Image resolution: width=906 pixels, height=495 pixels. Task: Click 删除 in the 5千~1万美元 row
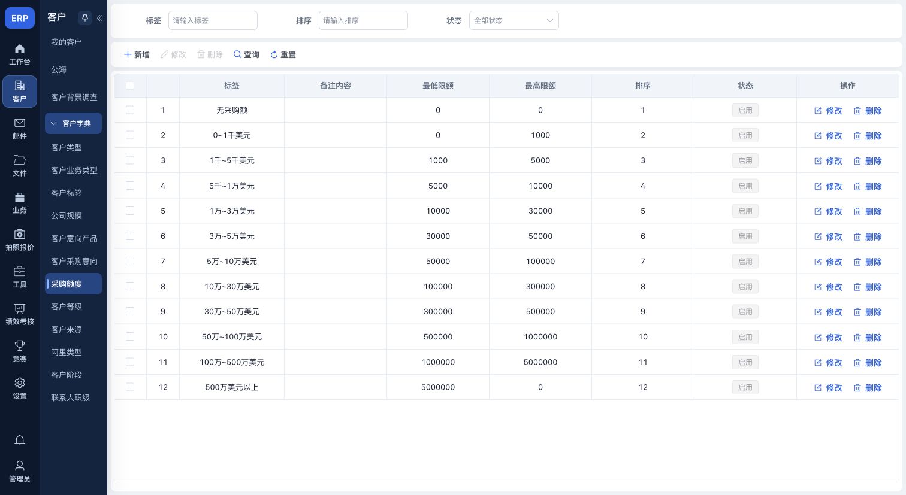[868, 186]
